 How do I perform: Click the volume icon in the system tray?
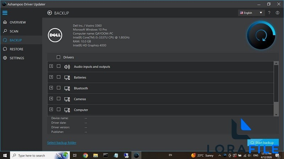[x=250, y=155]
